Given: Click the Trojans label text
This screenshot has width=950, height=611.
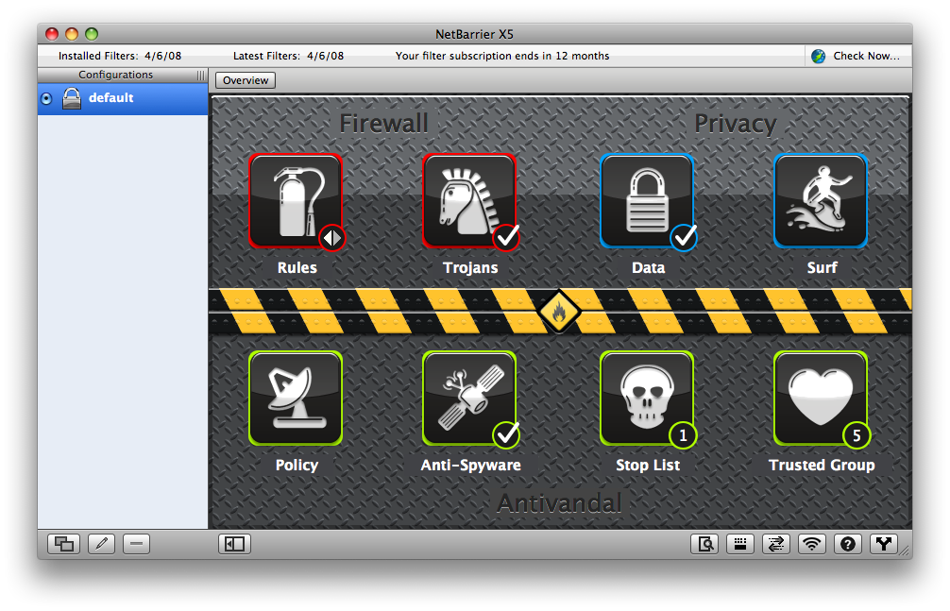Looking at the screenshot, I should click(470, 267).
